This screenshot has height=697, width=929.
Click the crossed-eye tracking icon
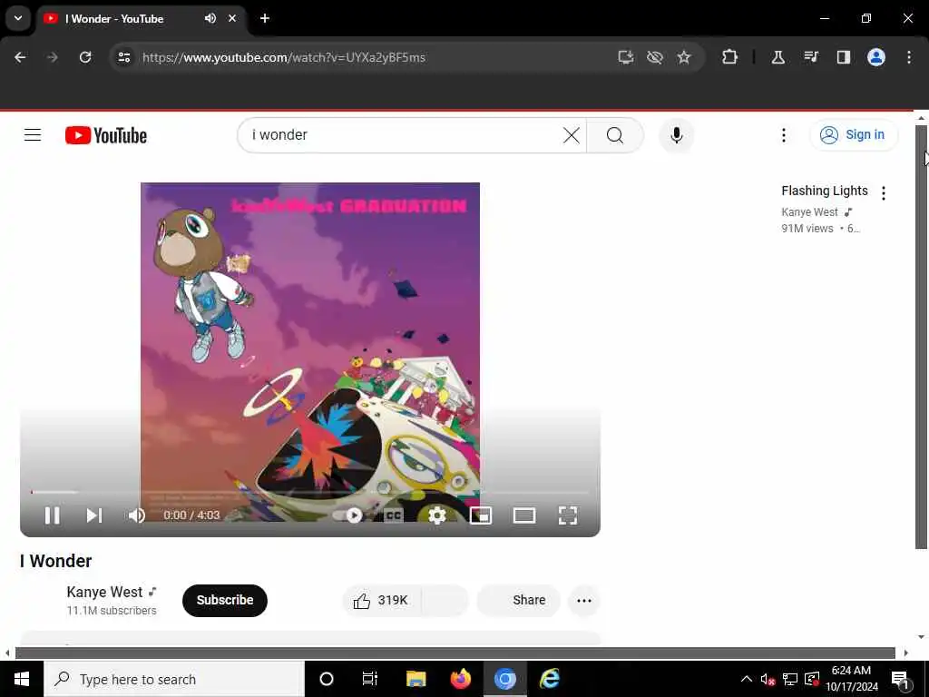pos(655,57)
